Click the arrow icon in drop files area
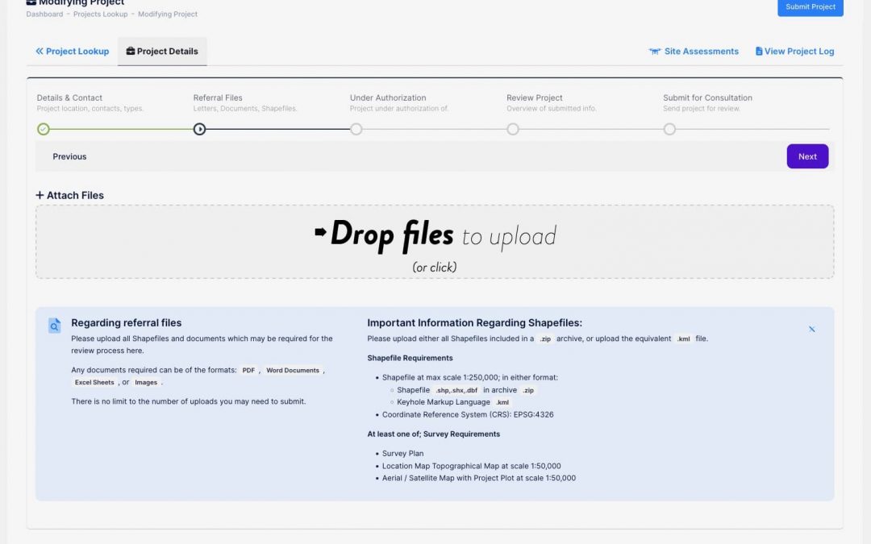This screenshot has width=871, height=544. point(320,233)
